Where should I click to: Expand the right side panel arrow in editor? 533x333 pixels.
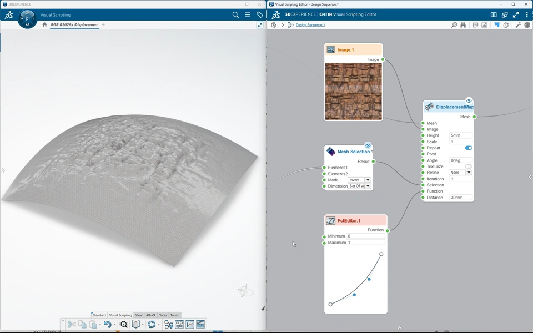click(530, 177)
